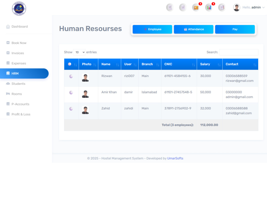This screenshot has height=200, width=267.
Task: Sort the table by User column
Action: (x=130, y=64)
